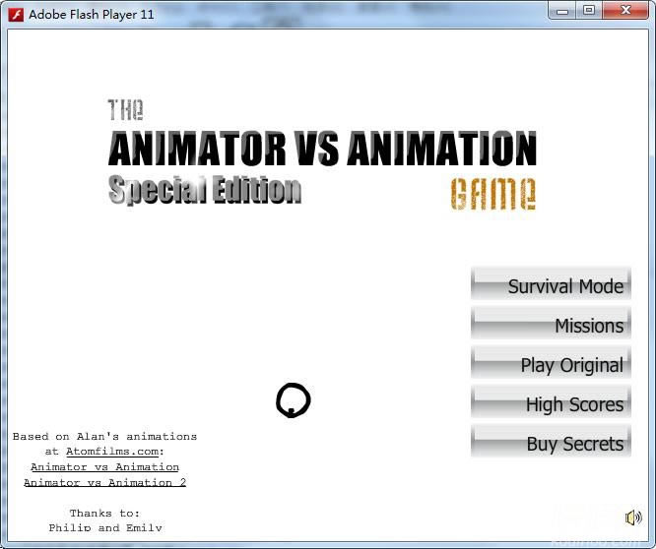Mute the game sound with speaker icon
This screenshot has width=656, height=549.
(632, 518)
